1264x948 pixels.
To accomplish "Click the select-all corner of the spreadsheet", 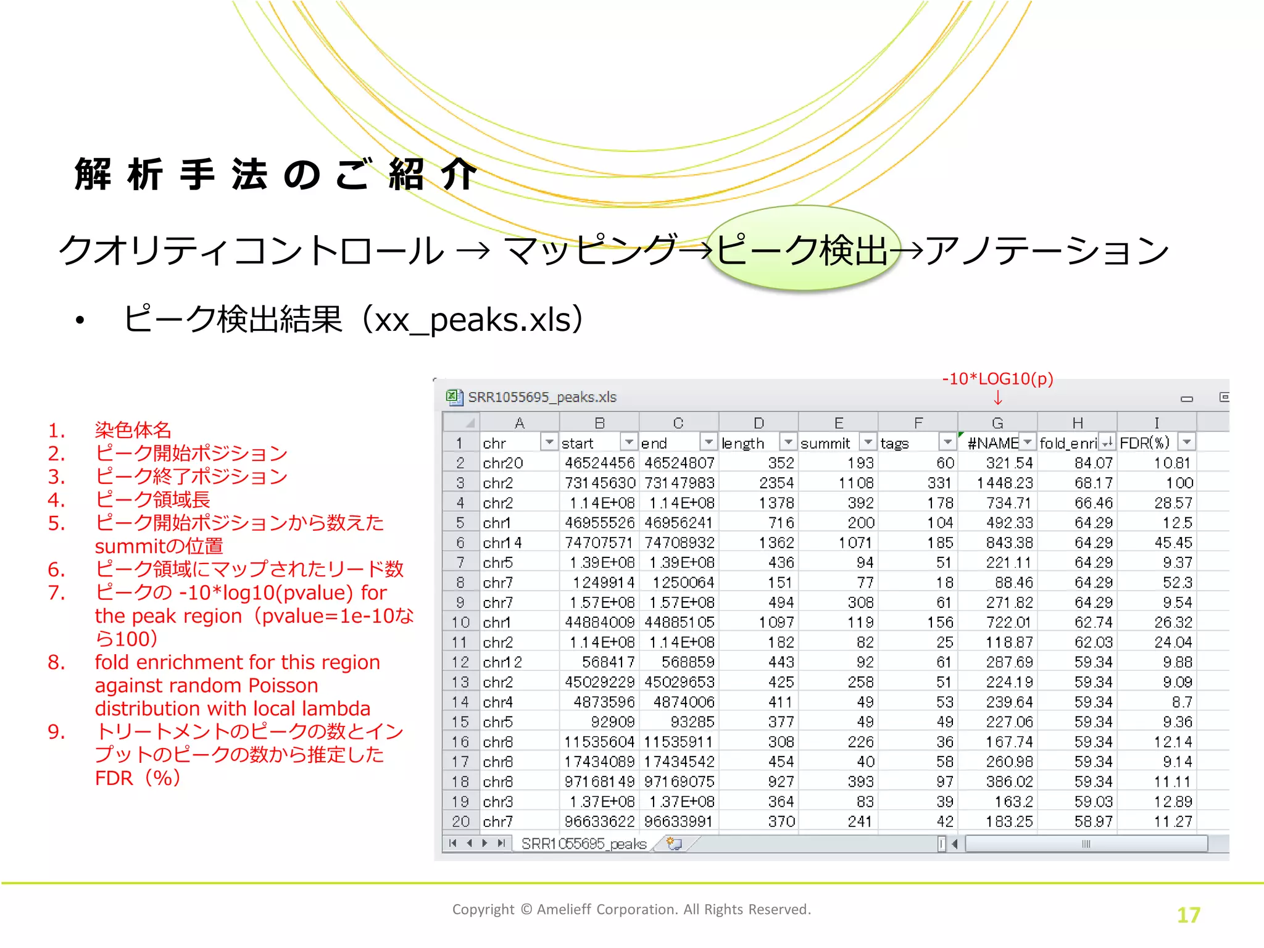I will (461, 423).
